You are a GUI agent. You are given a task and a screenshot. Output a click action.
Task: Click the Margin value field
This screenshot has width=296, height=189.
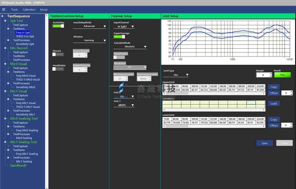coord(263,75)
